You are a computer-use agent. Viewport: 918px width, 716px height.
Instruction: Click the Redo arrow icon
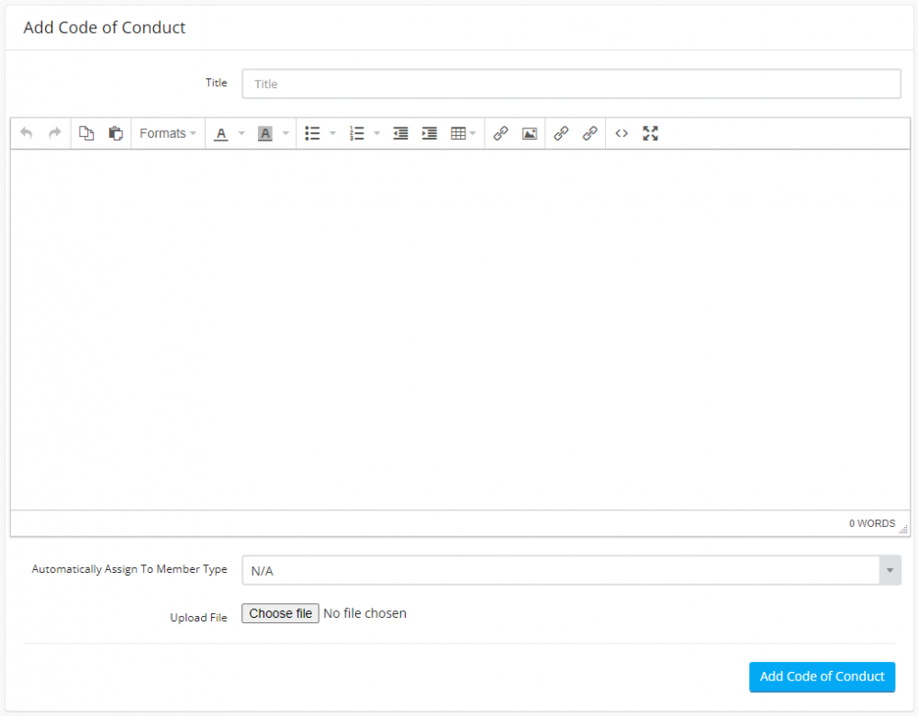point(54,133)
